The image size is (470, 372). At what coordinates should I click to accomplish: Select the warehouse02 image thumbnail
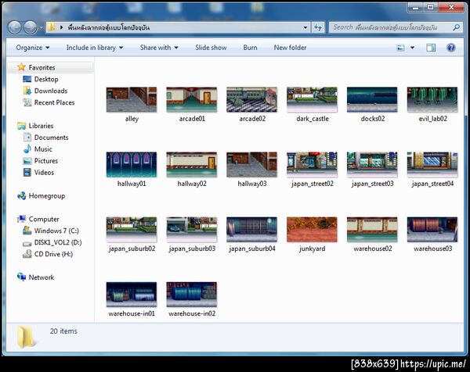(x=372, y=230)
